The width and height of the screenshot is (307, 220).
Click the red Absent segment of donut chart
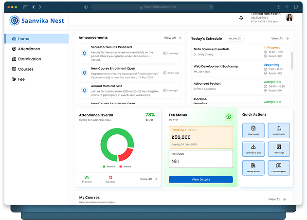click(126, 155)
